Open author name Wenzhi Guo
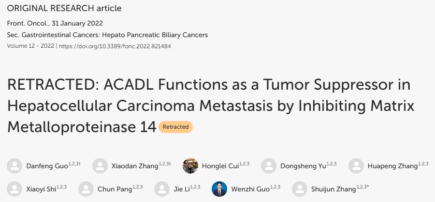This screenshot has width=435, height=202. pyautogui.click(x=250, y=189)
